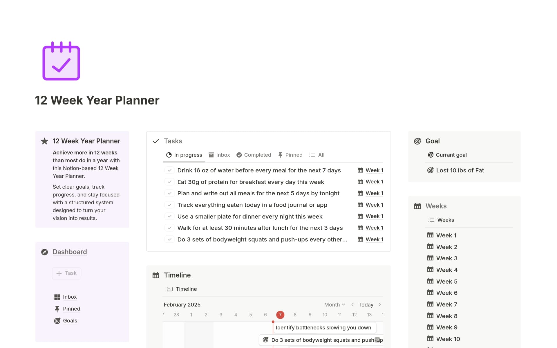Click the target icon next to Lost 10 lbs of Fat

coord(431,170)
